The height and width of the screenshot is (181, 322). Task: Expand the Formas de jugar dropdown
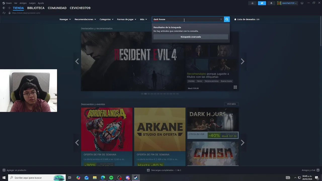point(127,19)
